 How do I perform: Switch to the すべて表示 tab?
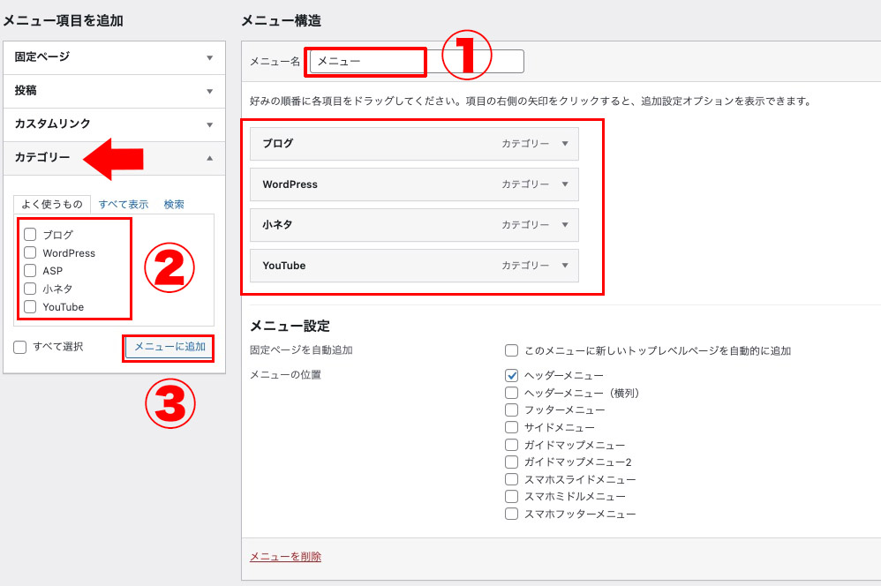point(123,204)
